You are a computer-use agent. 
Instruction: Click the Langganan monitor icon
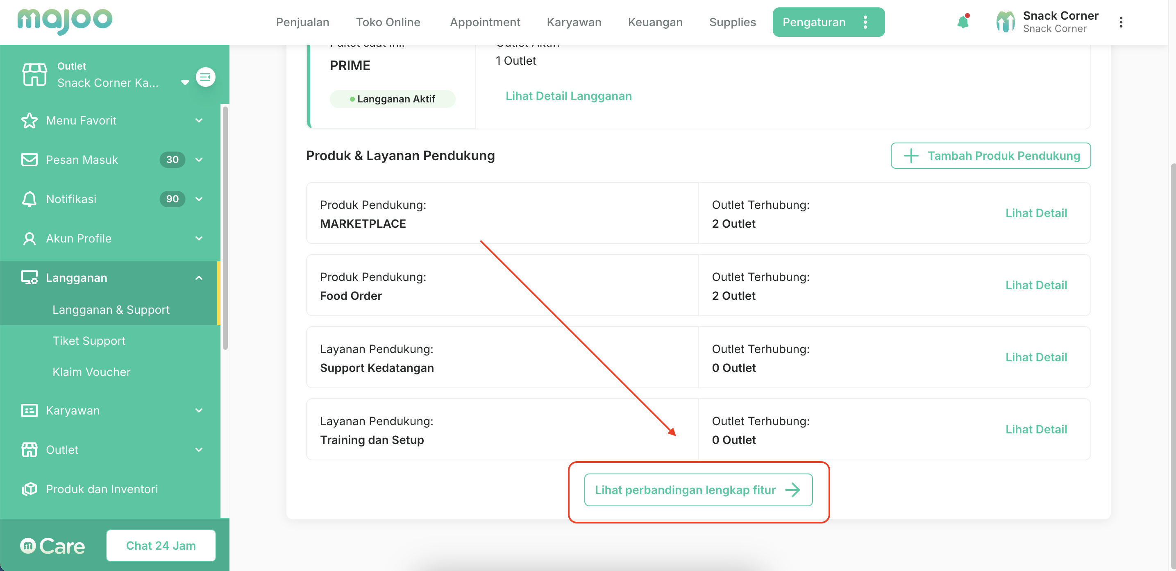click(x=30, y=277)
